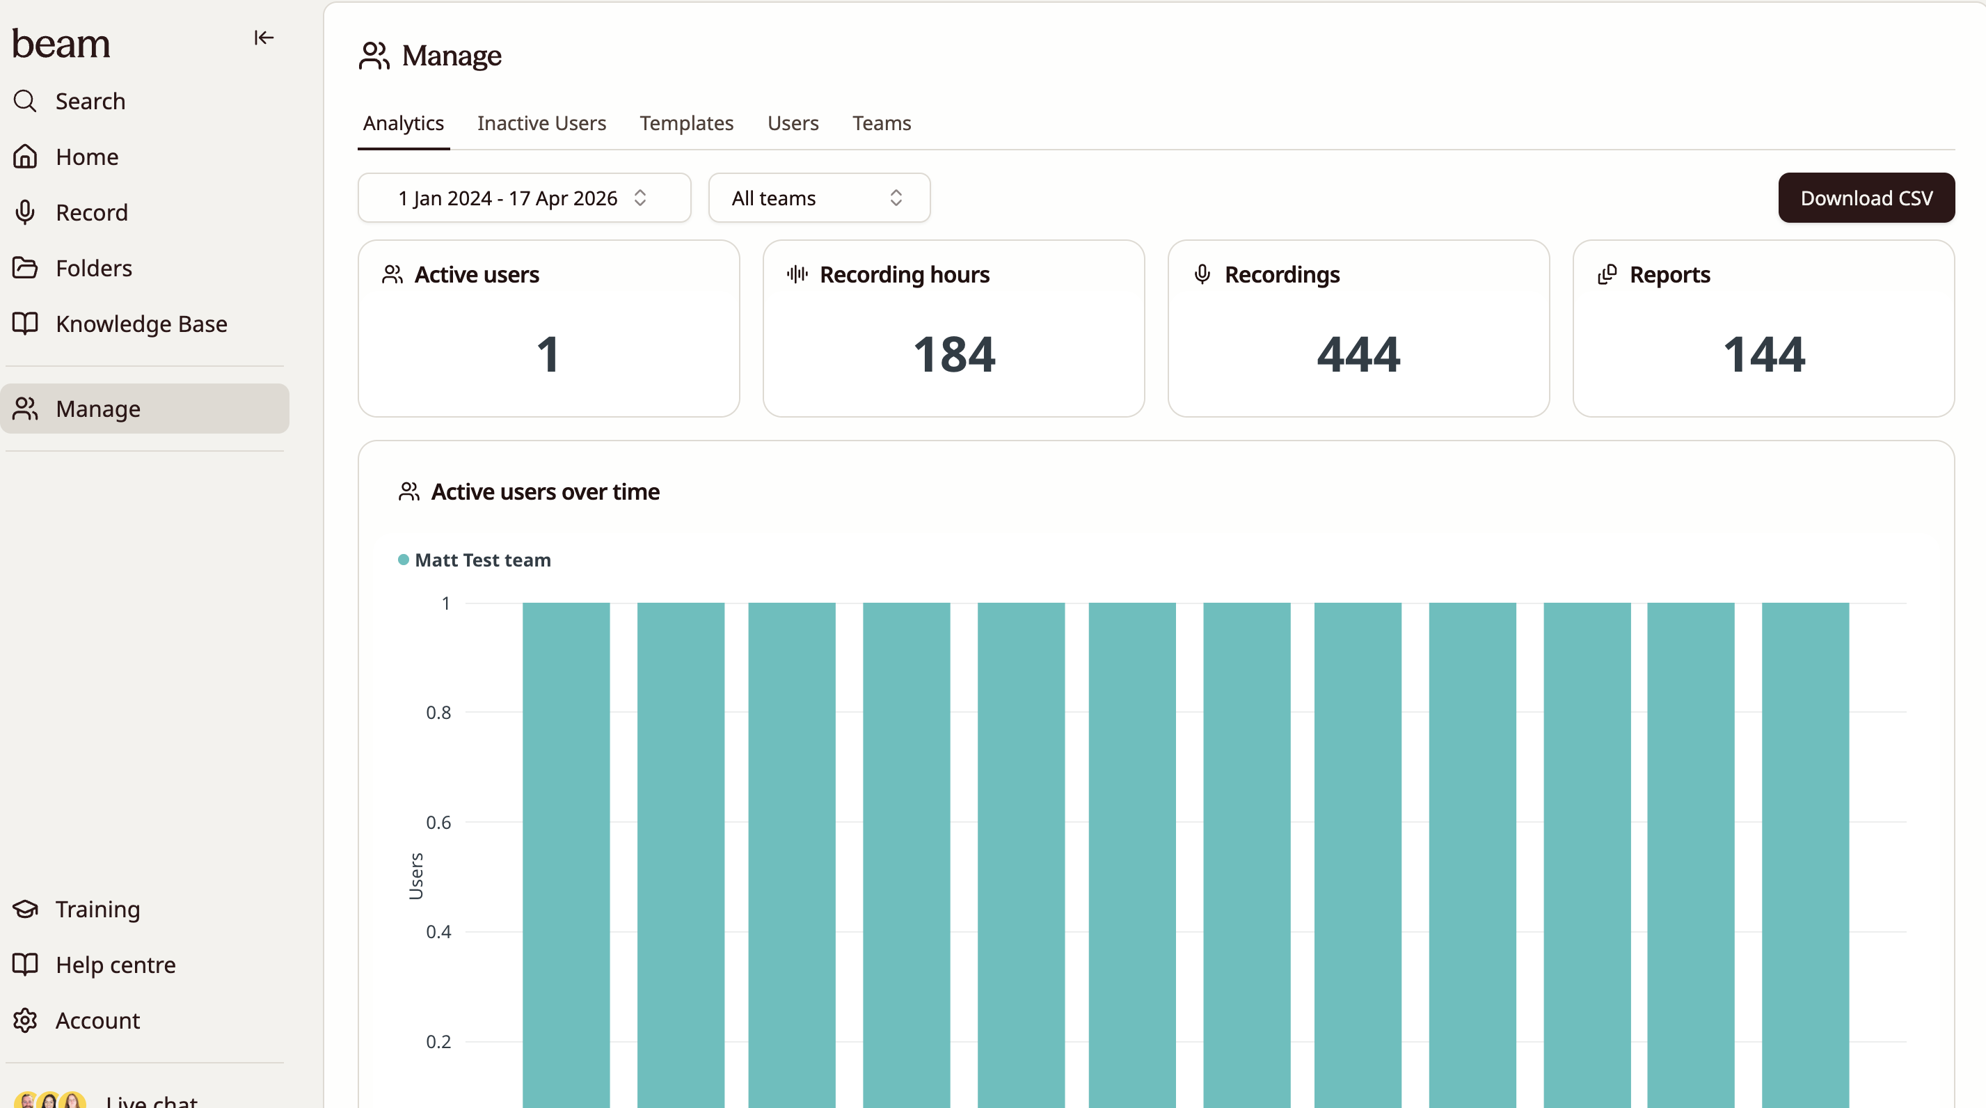Open Training via the graduation cap icon
1986x1108 pixels.
pyautogui.click(x=24, y=909)
